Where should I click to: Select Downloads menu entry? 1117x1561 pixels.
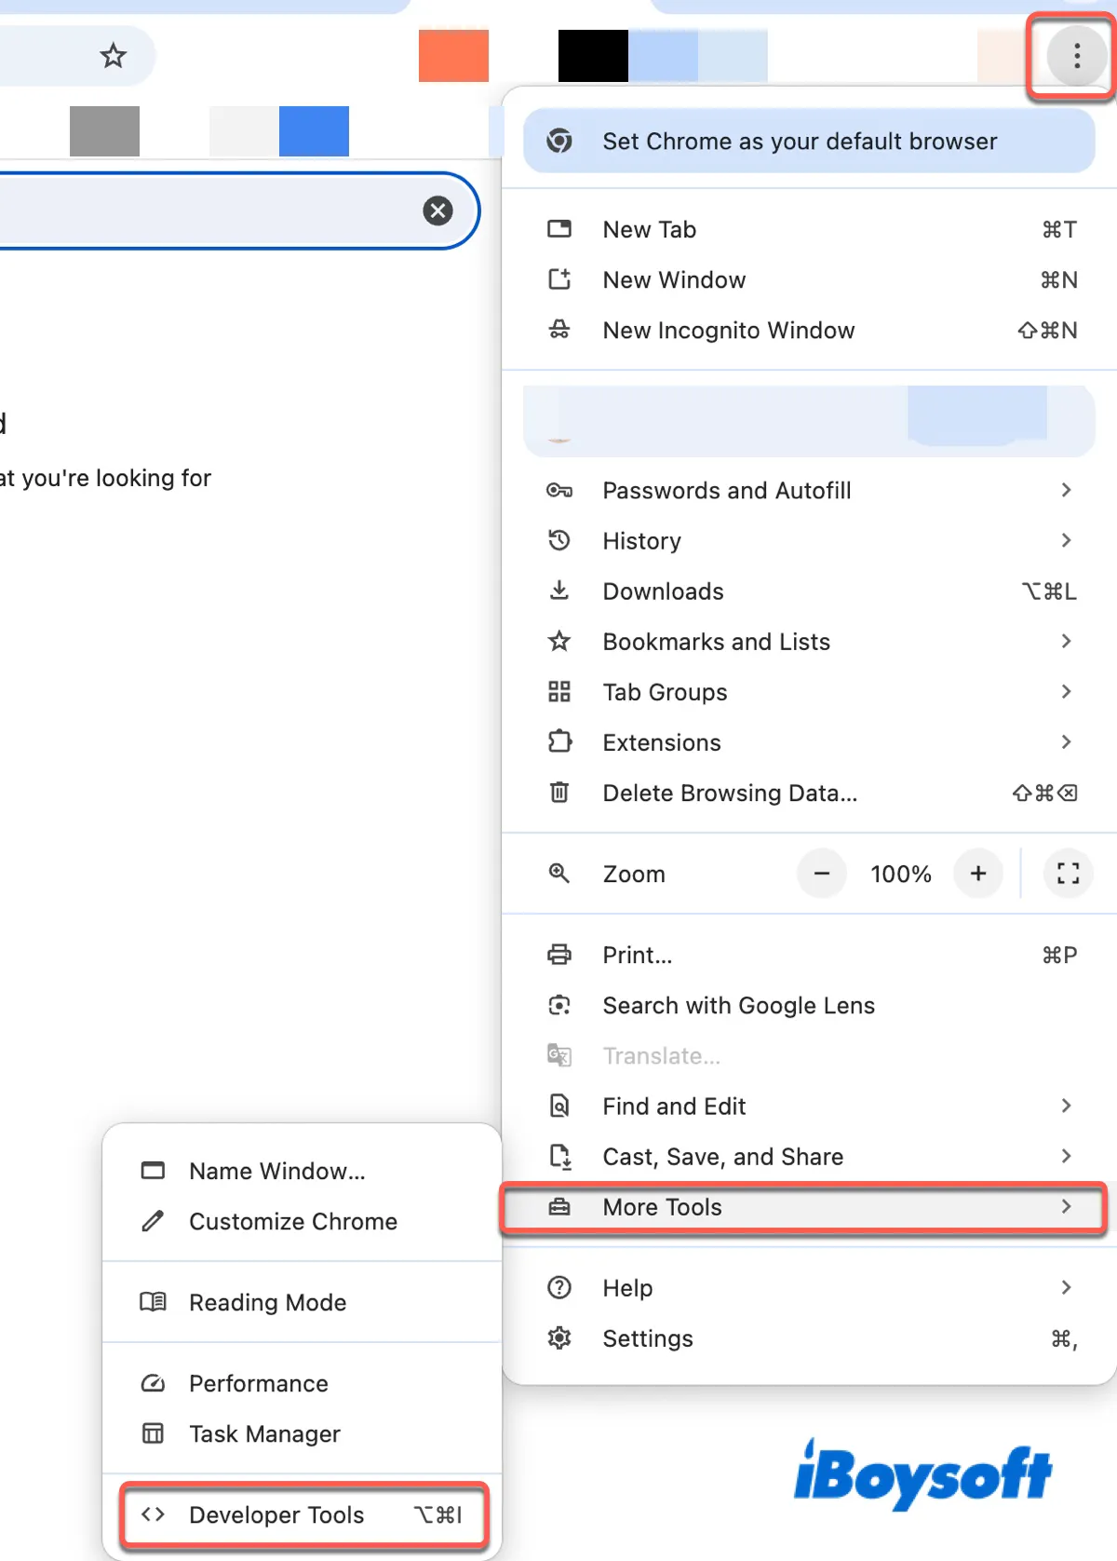(810, 590)
